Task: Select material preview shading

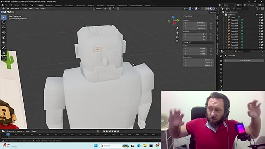Action: point(211,8)
